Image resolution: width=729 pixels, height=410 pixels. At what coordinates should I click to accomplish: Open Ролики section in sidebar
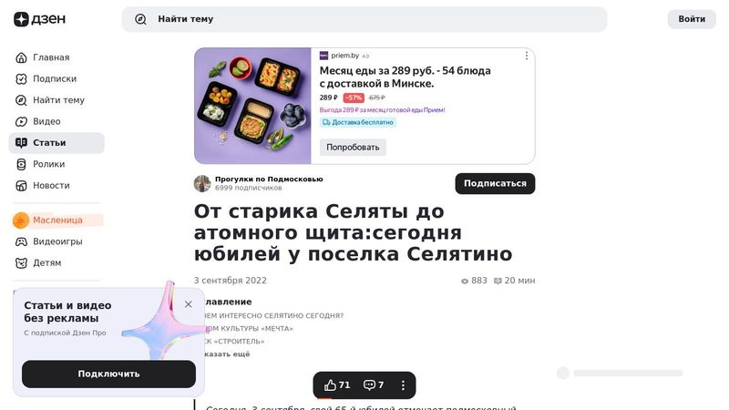pyautogui.click(x=56, y=164)
